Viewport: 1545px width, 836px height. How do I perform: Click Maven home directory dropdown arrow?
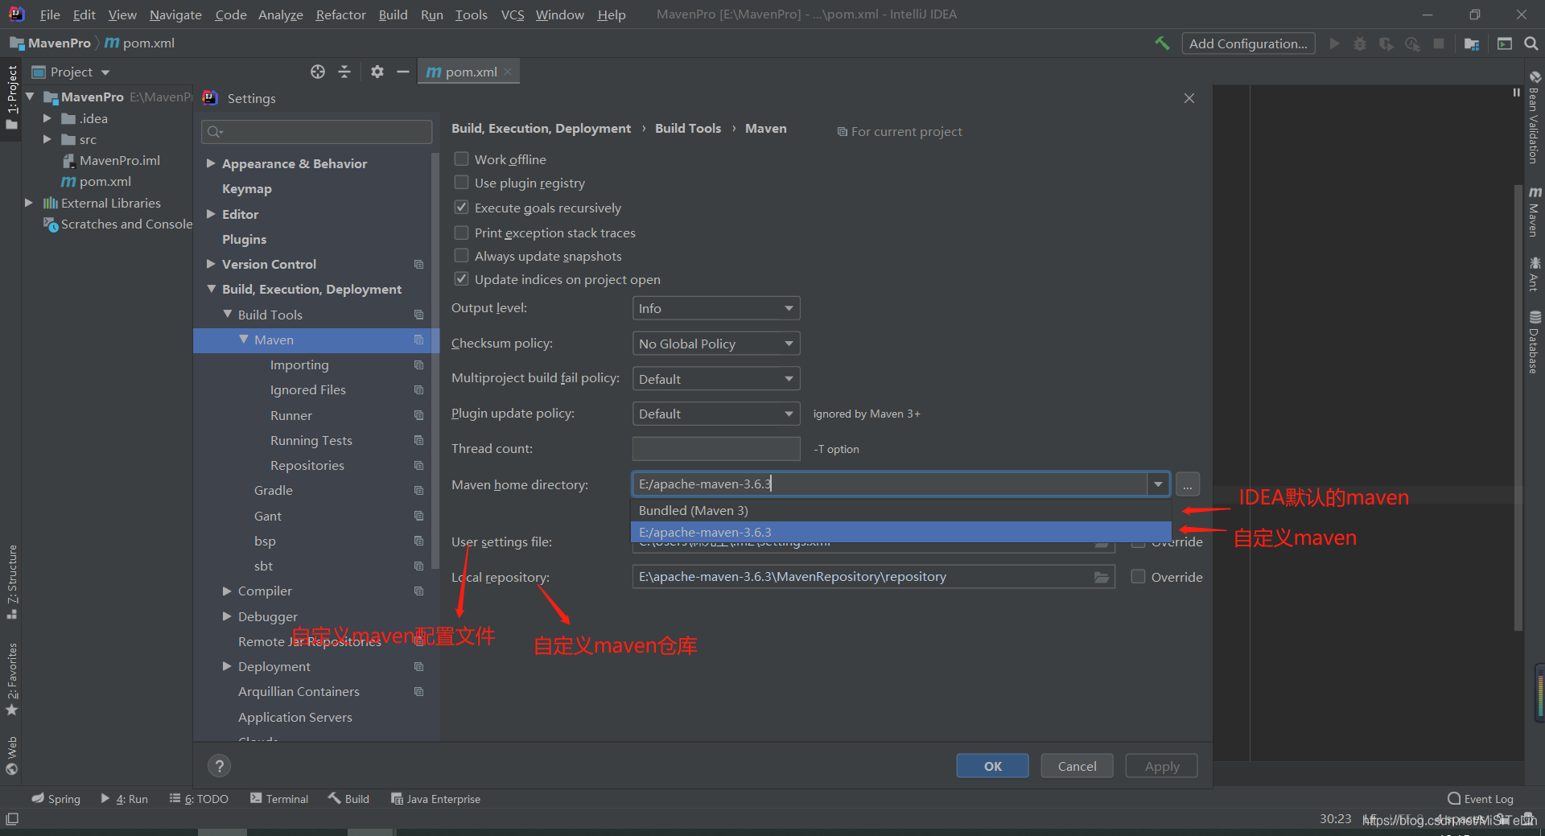pyautogui.click(x=1158, y=484)
